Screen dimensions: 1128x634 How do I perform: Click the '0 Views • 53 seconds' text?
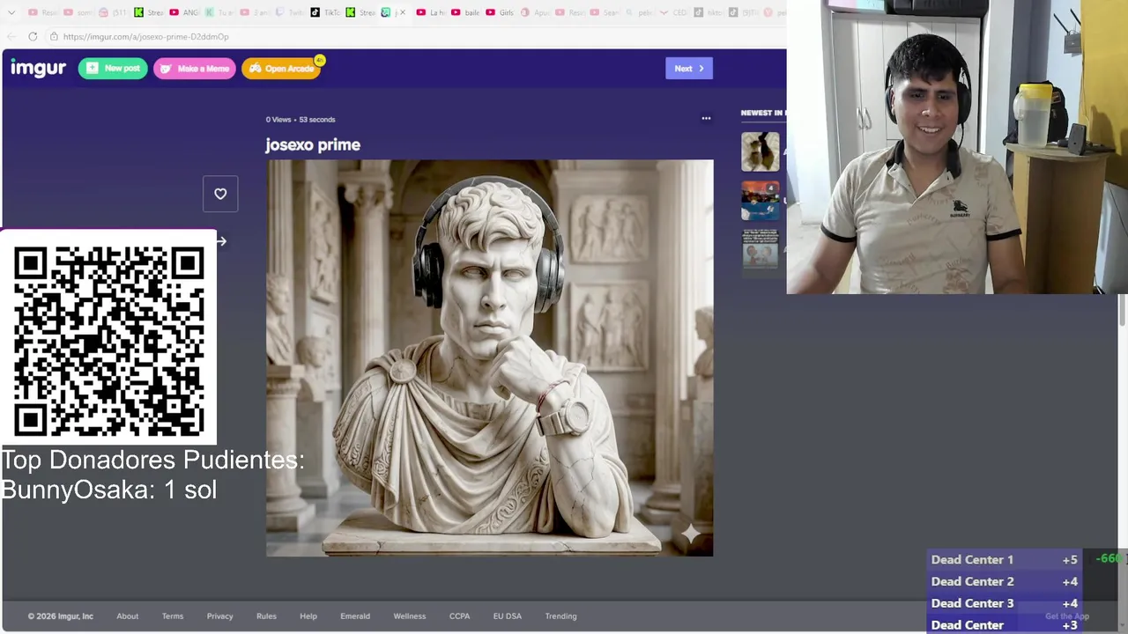(x=301, y=120)
